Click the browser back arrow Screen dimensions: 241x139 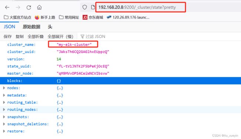click(x=7, y=7)
